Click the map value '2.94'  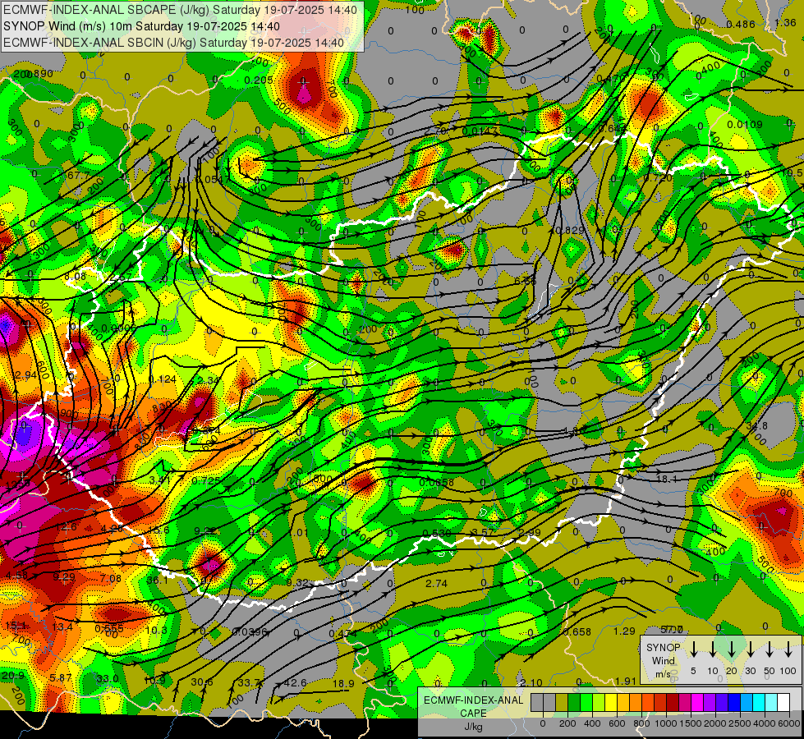(x=25, y=375)
